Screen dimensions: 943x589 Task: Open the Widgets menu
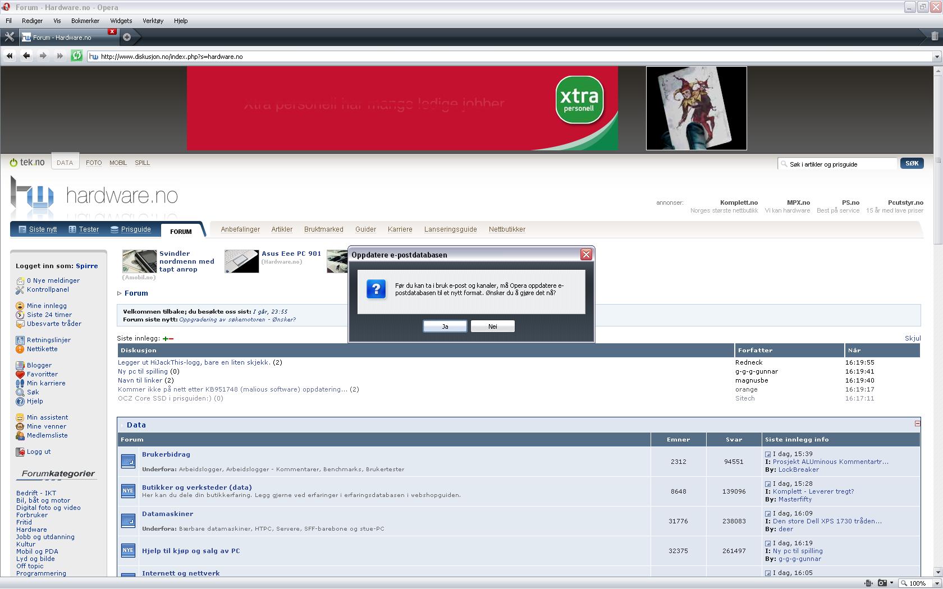pos(121,21)
